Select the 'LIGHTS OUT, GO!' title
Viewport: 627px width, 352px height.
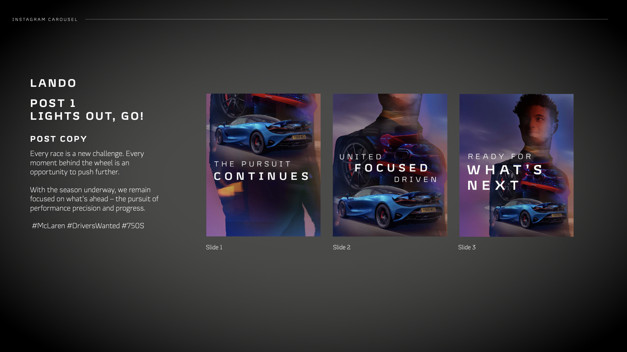(87, 116)
